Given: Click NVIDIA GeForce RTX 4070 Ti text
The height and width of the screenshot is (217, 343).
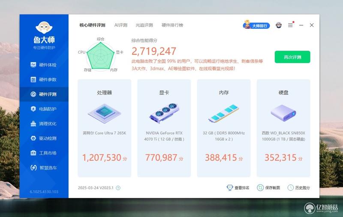Looking at the screenshot, I should (x=164, y=136).
